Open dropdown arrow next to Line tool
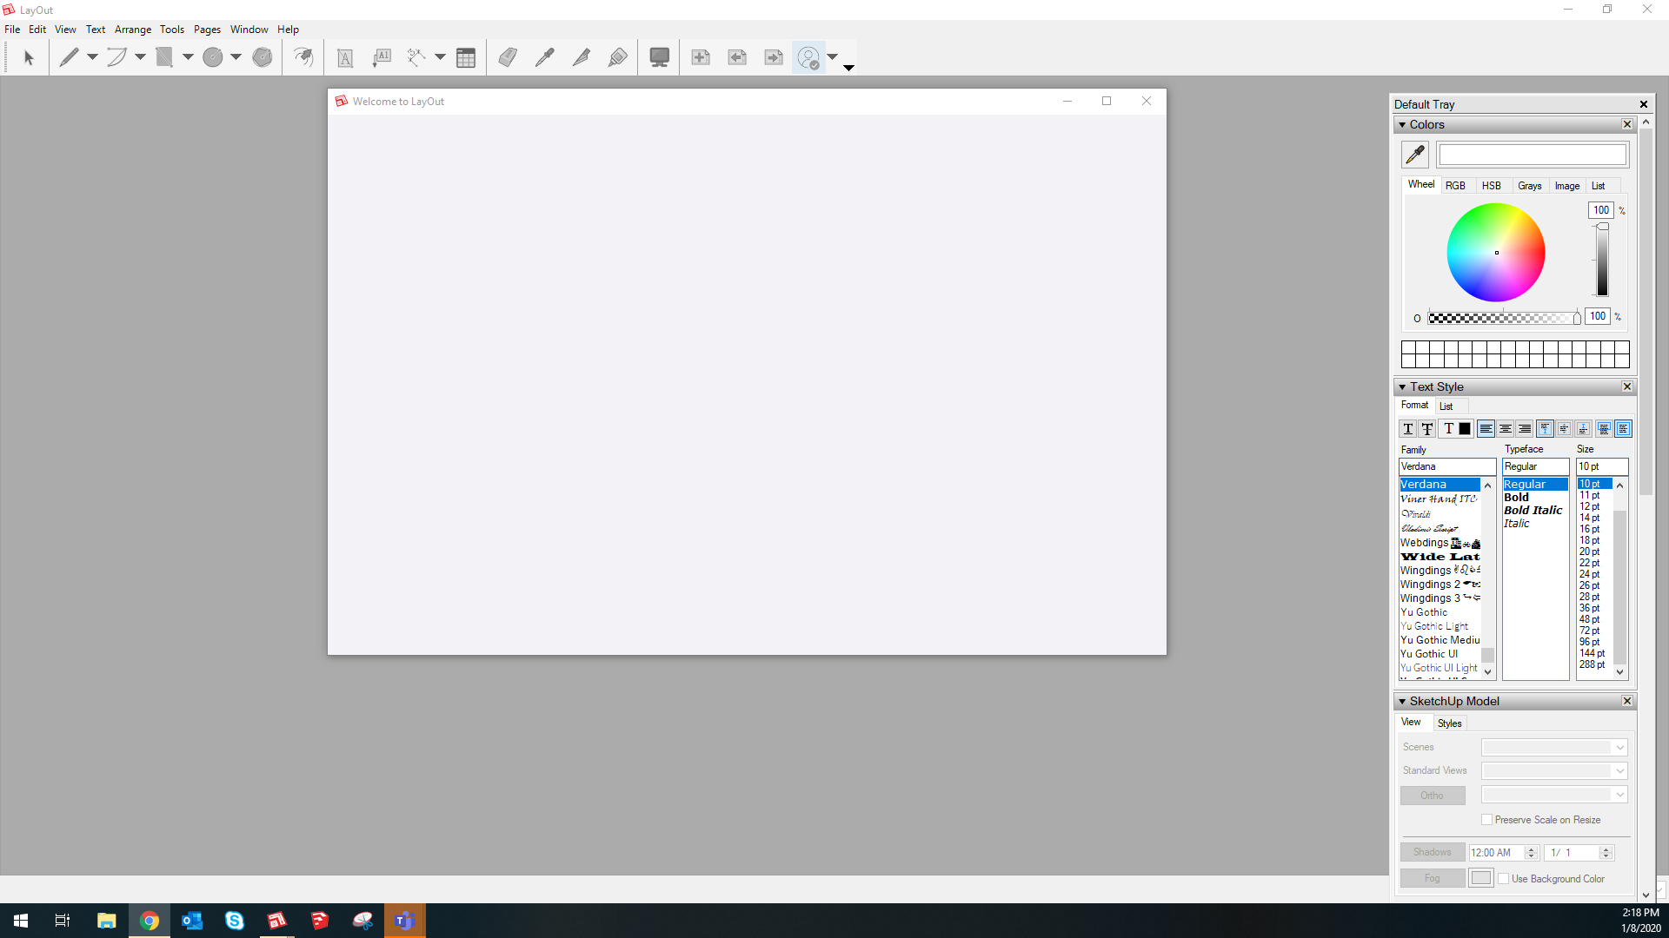 coord(92,57)
